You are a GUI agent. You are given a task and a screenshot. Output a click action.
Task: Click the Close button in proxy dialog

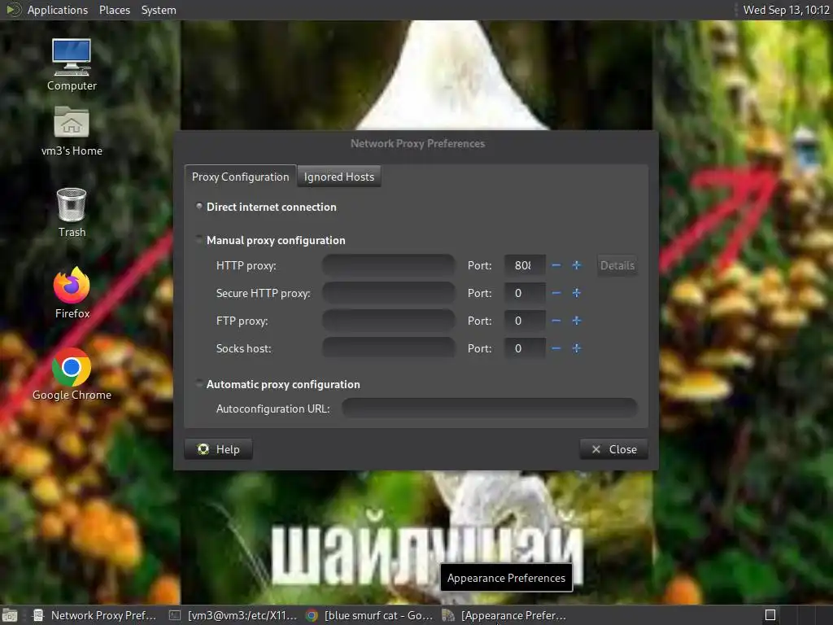tap(613, 449)
